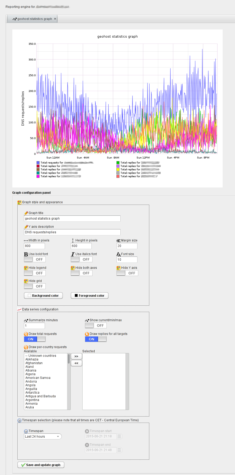Viewport: 235px width, 475px height.
Task: Click the Summarize minutes field
Action: click(x=34, y=326)
